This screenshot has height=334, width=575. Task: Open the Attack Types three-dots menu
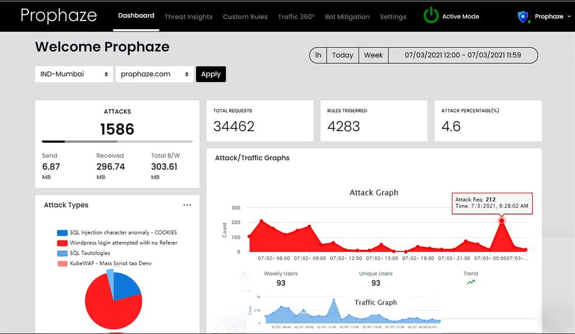tap(187, 205)
